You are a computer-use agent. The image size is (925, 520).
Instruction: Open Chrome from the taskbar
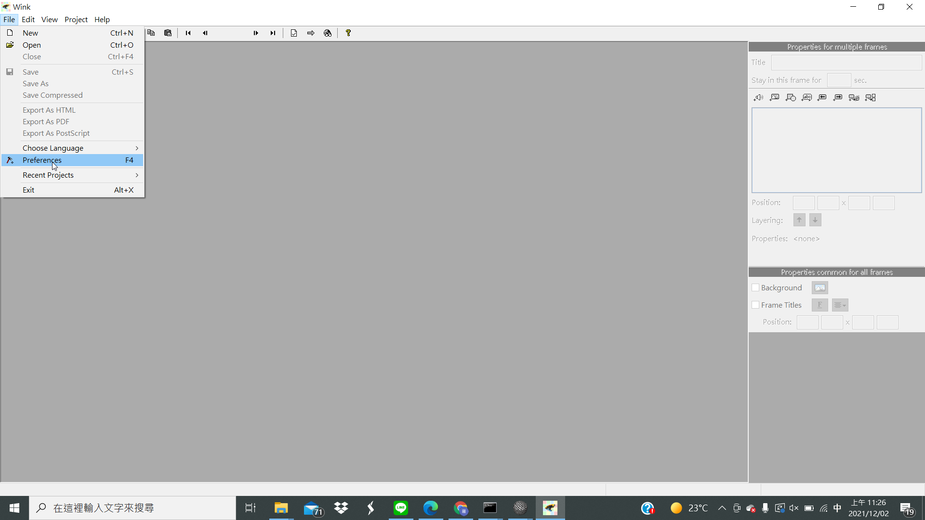461,508
